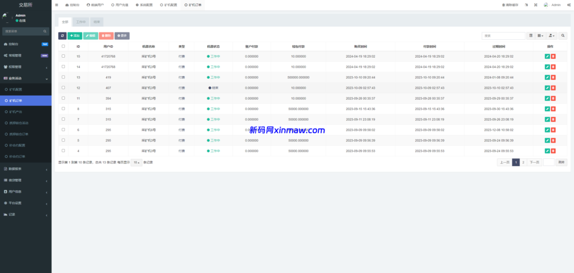Click the green 添加 button
The image size is (574, 273).
point(75,36)
